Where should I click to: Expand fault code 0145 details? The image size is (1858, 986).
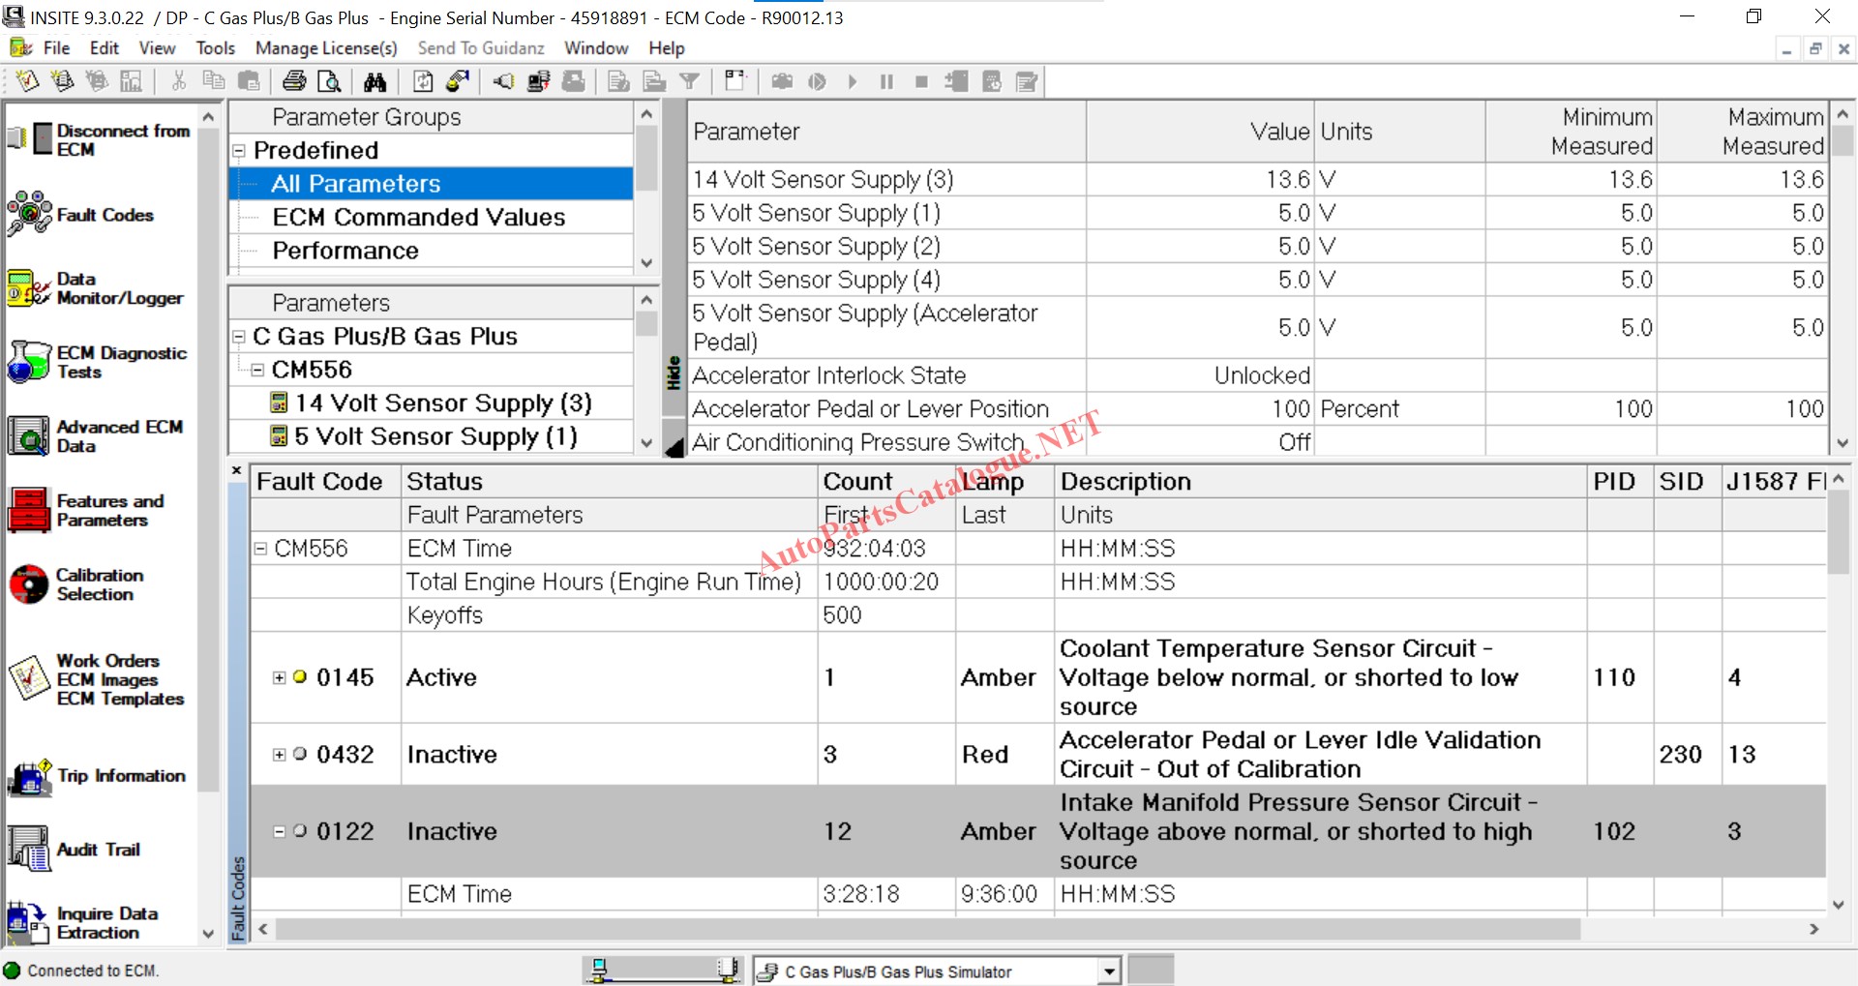click(279, 677)
